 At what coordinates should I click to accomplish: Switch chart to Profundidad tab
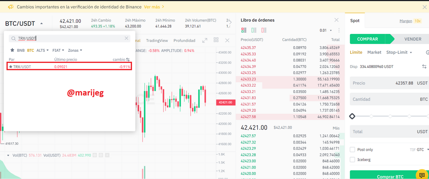click(x=184, y=41)
